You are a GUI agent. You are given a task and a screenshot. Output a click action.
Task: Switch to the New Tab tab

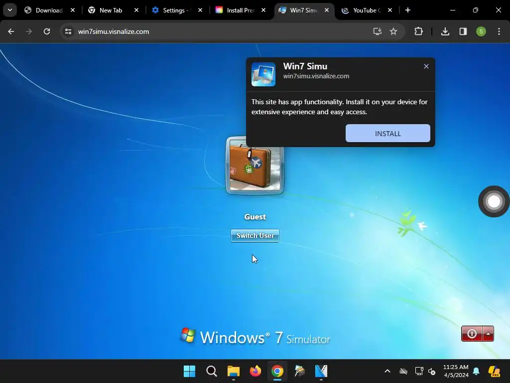(x=111, y=10)
